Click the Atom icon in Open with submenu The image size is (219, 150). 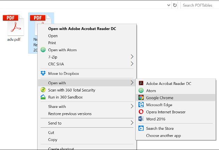tap(141, 90)
